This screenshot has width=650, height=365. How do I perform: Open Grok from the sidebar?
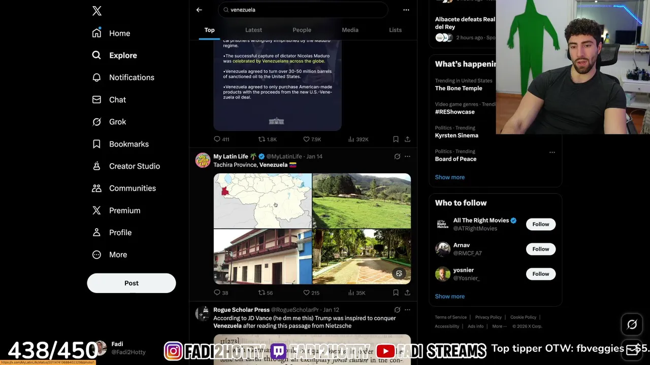[109, 122]
